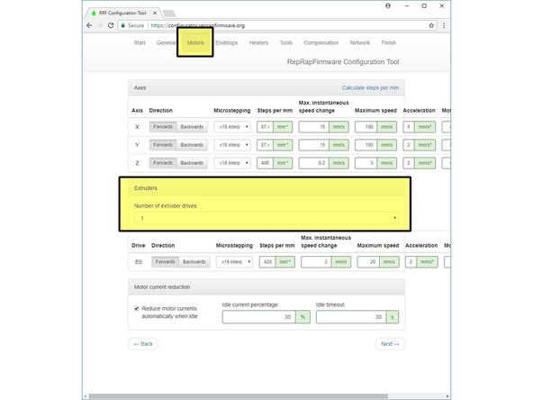The image size is (533, 400).
Task: Open Chrome three-dot menu
Action: [444, 25]
